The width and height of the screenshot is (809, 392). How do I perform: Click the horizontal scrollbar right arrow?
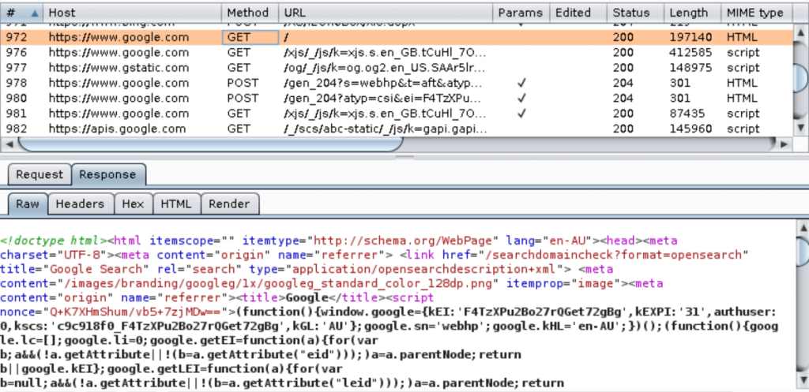(x=785, y=145)
